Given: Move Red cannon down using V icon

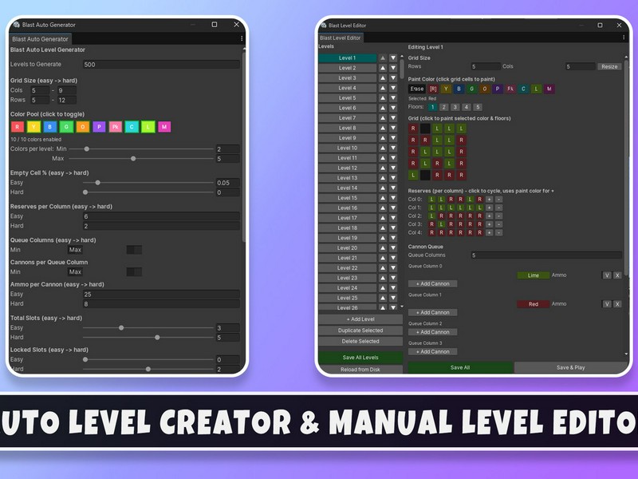Looking at the screenshot, I should (x=607, y=304).
